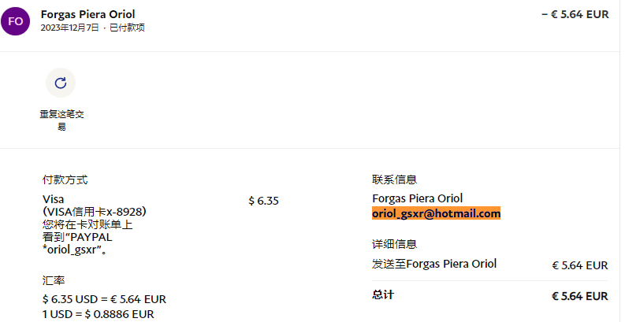This screenshot has height=322, width=625.
Task: Click the repeat transaction circular arrow icon
Action: [x=61, y=83]
